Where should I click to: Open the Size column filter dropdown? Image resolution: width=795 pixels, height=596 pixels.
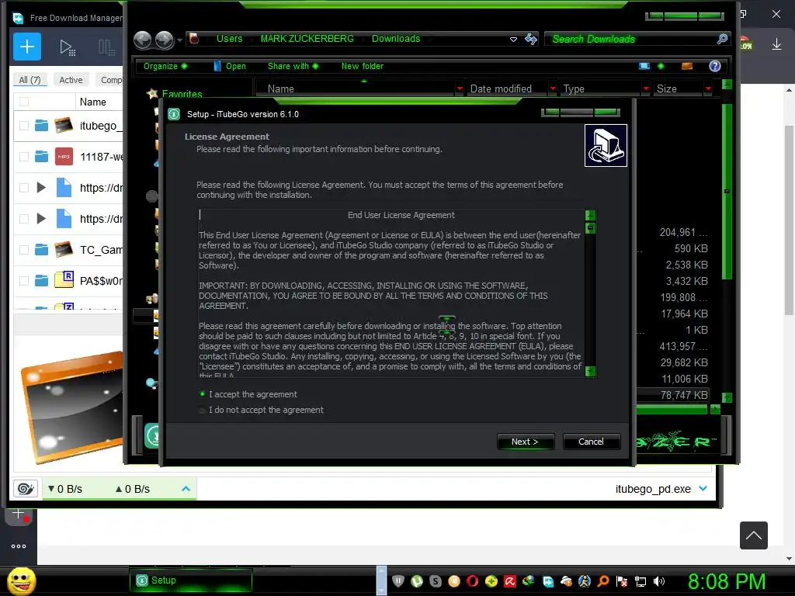708,88
